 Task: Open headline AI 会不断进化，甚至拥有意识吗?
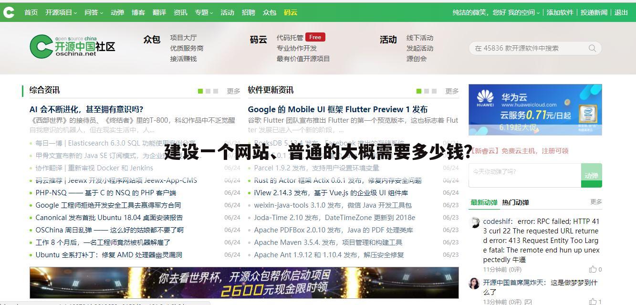[86, 109]
